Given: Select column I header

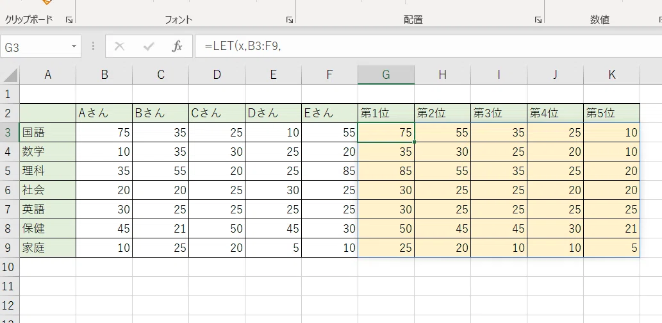Looking at the screenshot, I should point(499,75).
